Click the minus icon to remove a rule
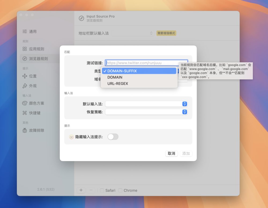 [91, 190]
